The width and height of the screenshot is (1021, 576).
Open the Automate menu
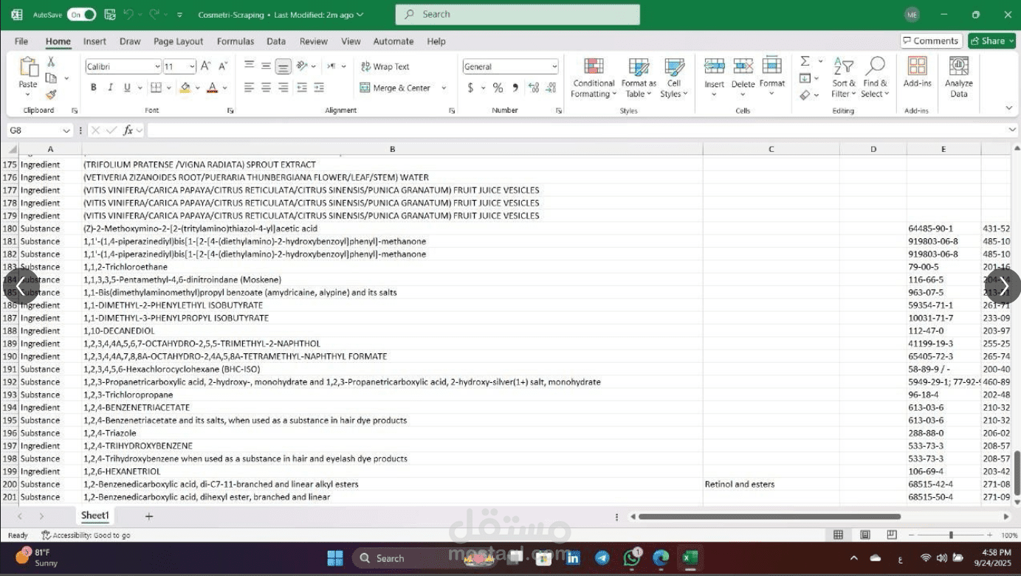point(393,41)
